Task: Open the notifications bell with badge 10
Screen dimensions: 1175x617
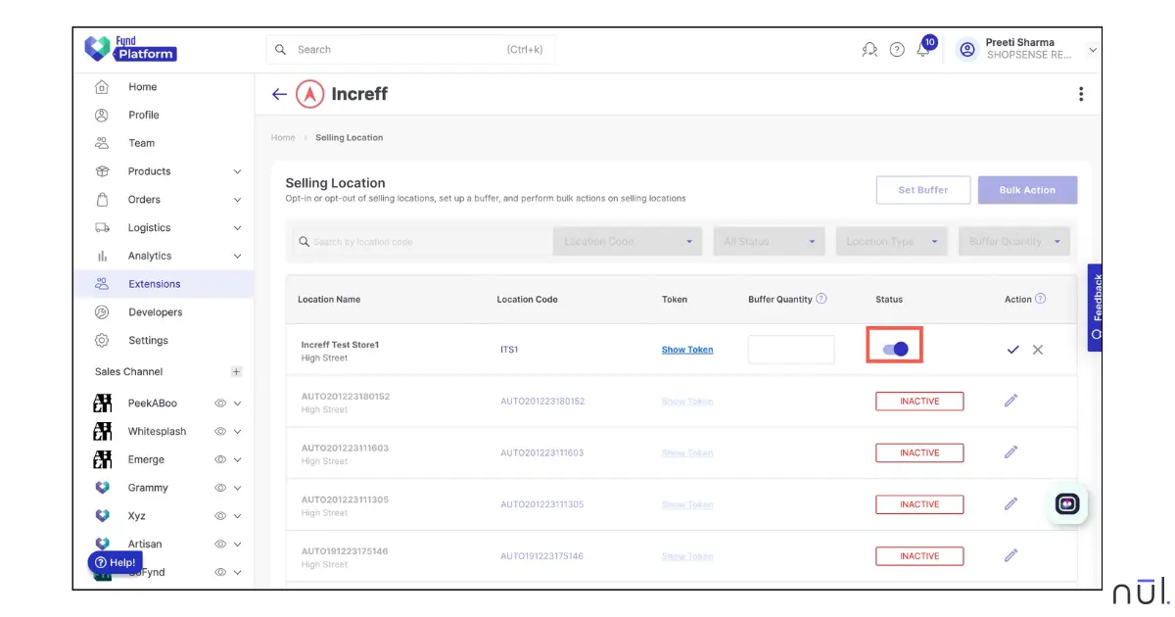Action: [x=924, y=47]
